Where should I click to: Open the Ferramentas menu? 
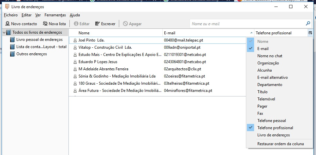click(x=55, y=15)
